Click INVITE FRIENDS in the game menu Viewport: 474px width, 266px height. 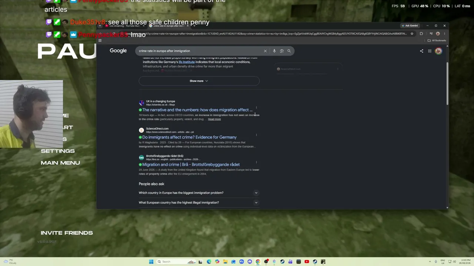(67, 233)
